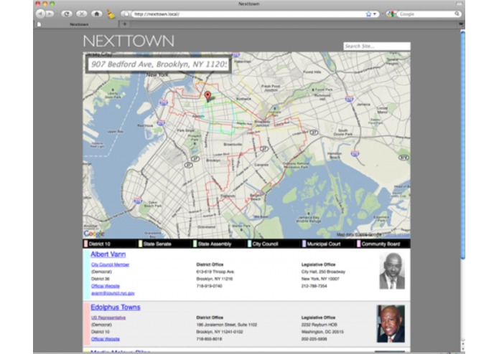Click the magnifier icon in the Google search box

click(457, 14)
